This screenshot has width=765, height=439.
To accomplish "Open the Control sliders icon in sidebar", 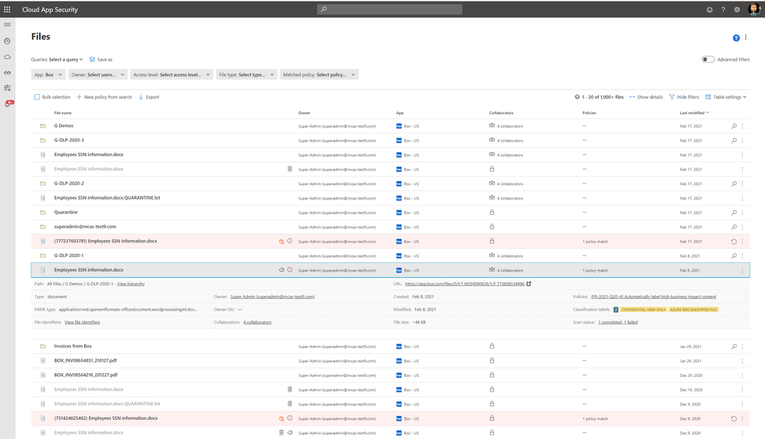I will (8, 88).
